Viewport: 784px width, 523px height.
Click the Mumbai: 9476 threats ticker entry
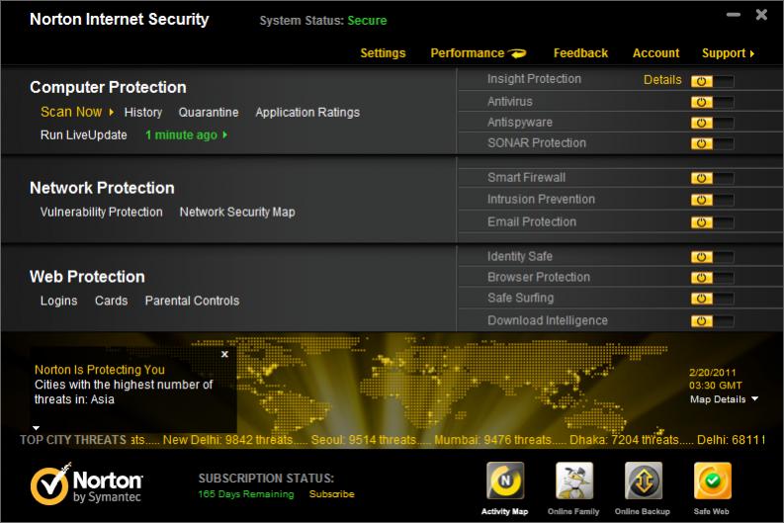click(492, 440)
